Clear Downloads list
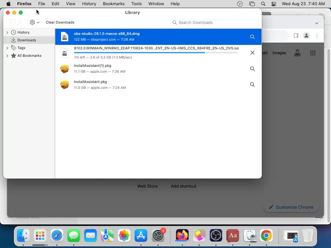The width and height of the screenshot is (331, 248). 60,22
